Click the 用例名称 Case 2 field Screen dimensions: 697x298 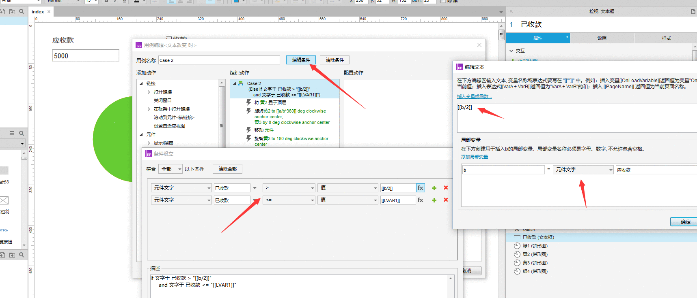click(x=219, y=60)
